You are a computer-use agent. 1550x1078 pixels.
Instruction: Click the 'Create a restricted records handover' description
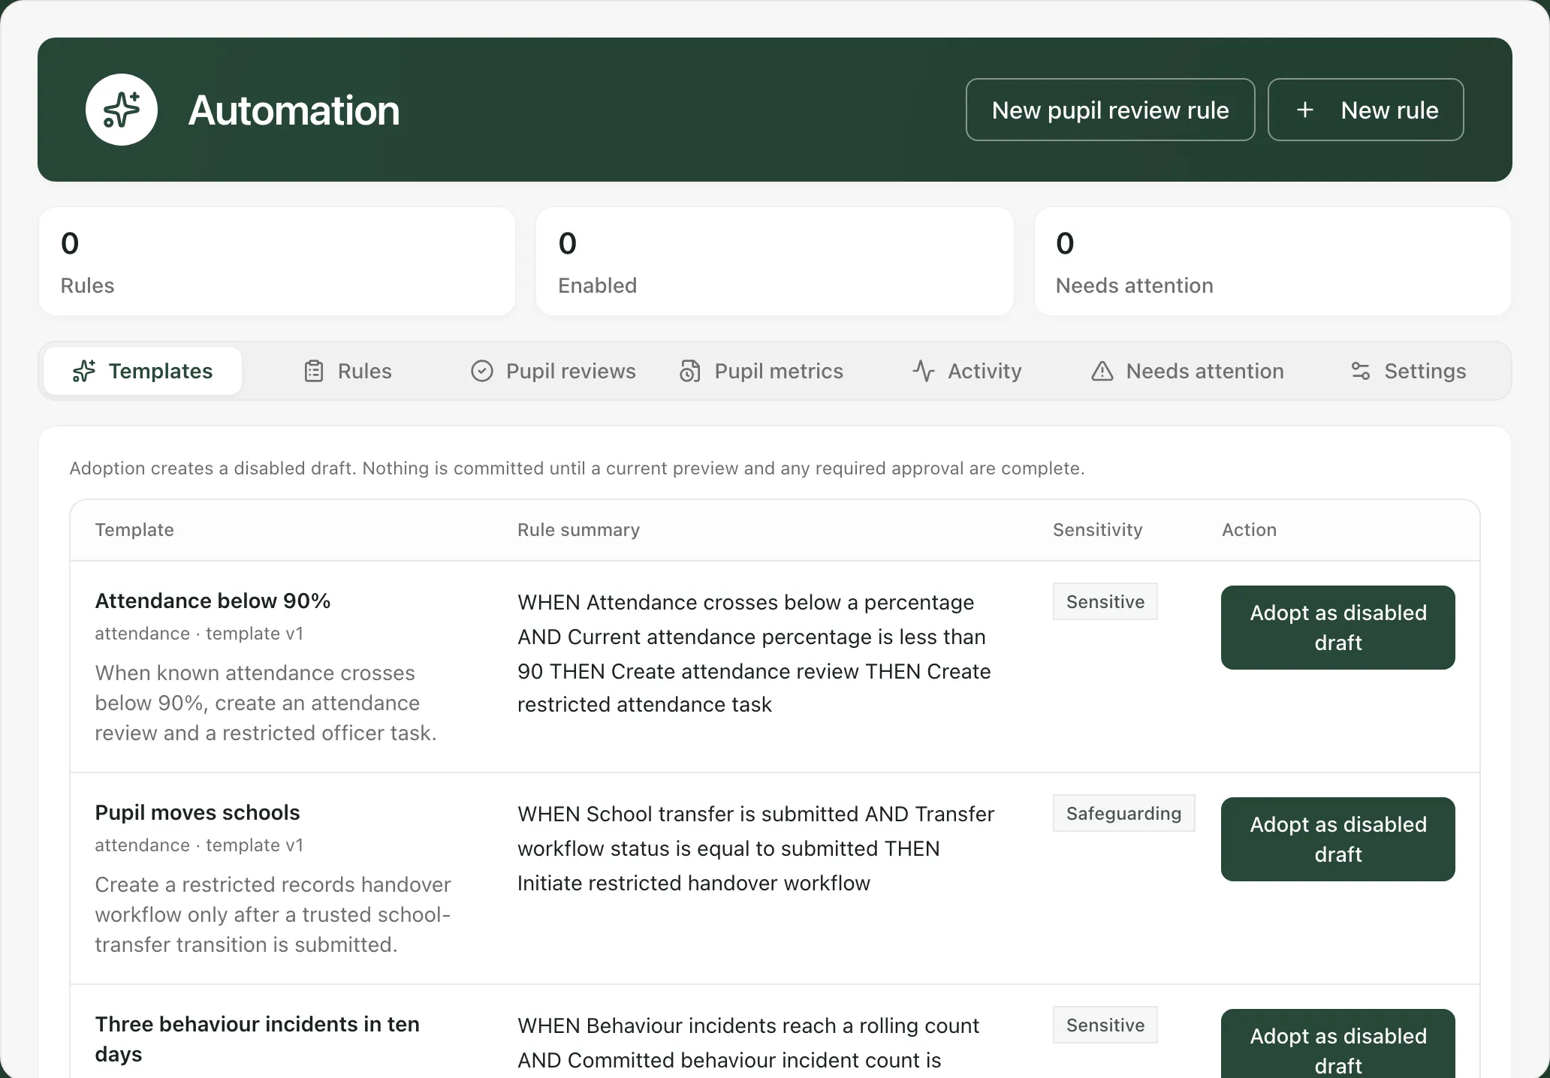tap(273, 914)
